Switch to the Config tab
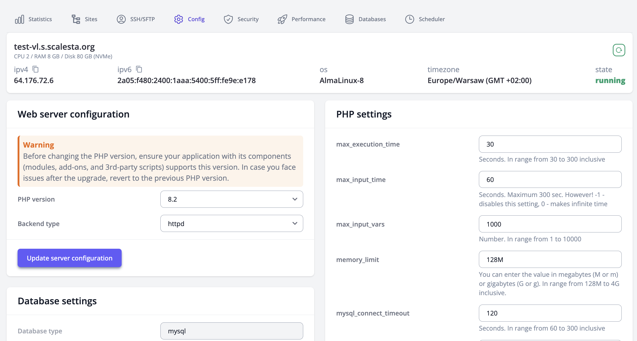Screen dimensions: 637x341 [189, 19]
